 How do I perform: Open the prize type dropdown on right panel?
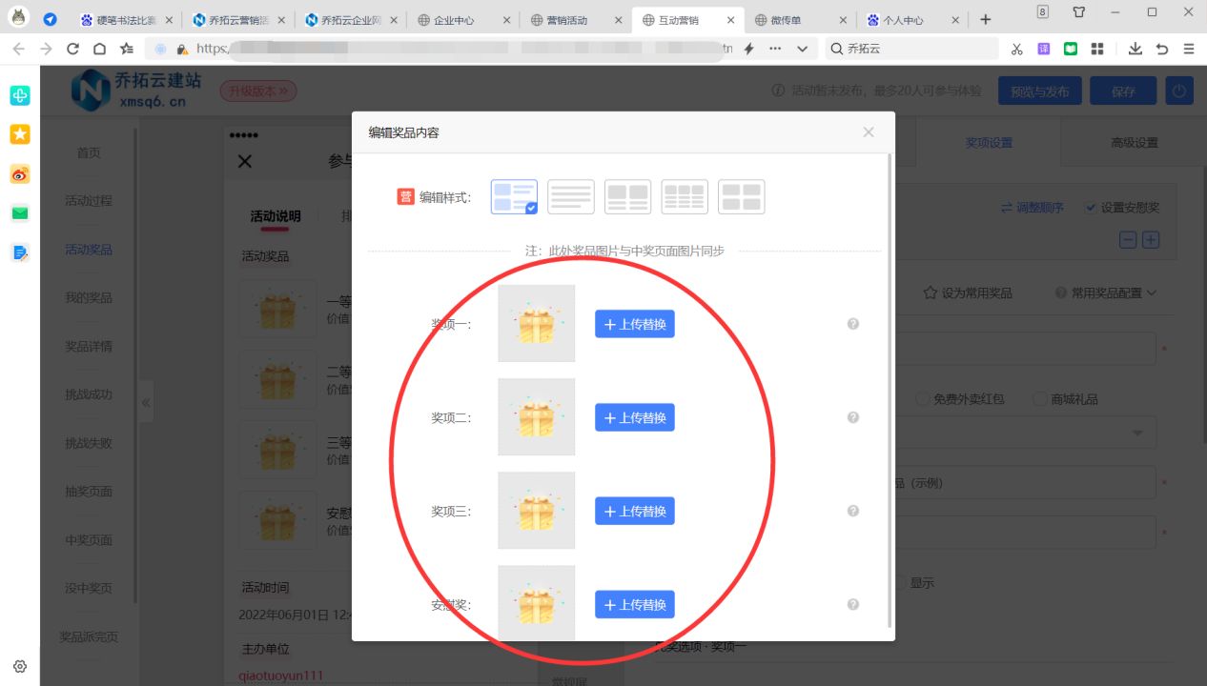[x=1137, y=432]
